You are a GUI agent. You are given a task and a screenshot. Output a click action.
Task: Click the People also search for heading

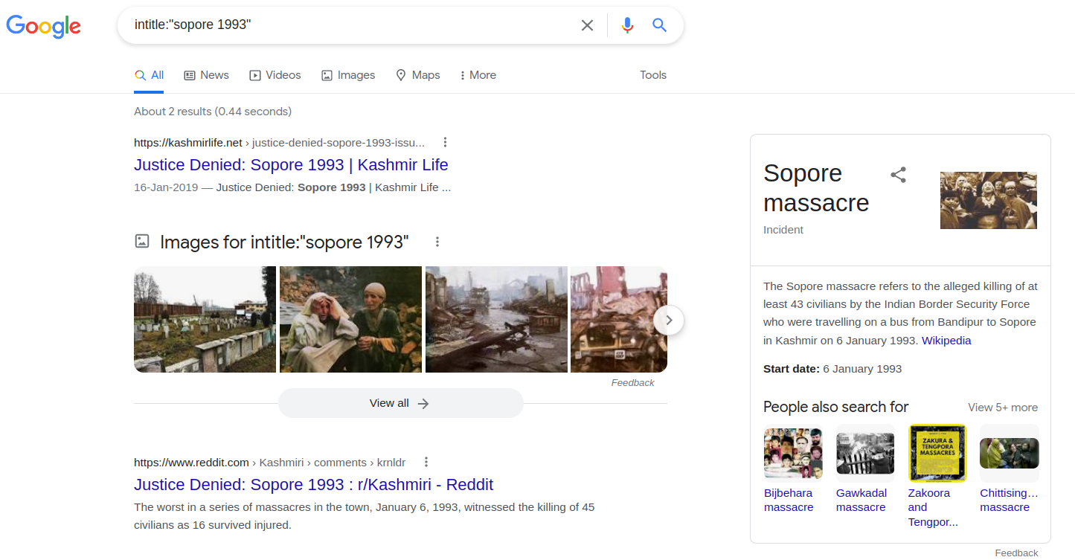[x=835, y=407]
